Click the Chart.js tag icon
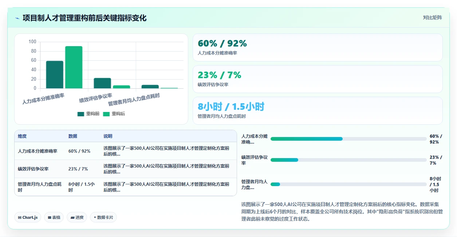Screen dimensions: 457x237 [20, 217]
